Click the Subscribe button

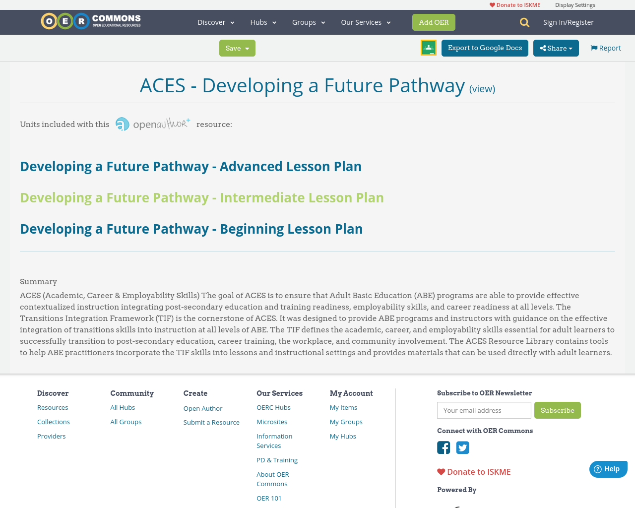[x=558, y=410]
